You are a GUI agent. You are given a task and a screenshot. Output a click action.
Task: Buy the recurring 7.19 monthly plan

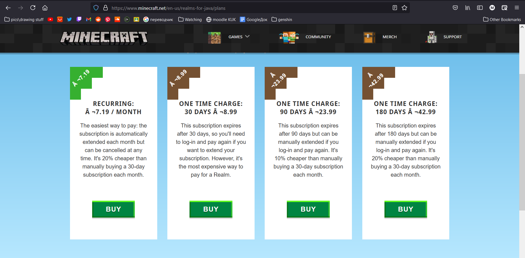click(x=113, y=209)
